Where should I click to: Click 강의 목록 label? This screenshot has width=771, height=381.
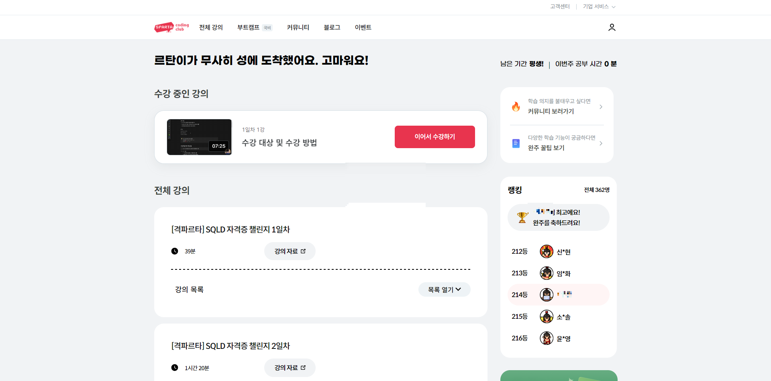tap(189, 289)
